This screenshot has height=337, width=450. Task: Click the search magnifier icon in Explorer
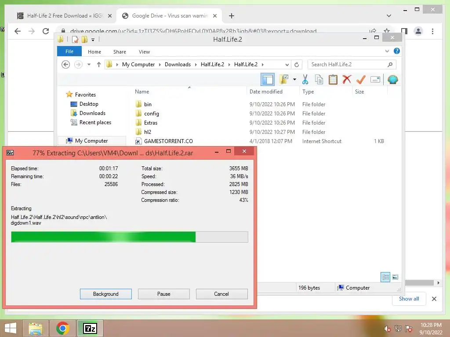[x=390, y=65]
